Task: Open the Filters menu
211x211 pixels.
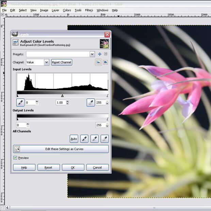Action: pos(89,10)
